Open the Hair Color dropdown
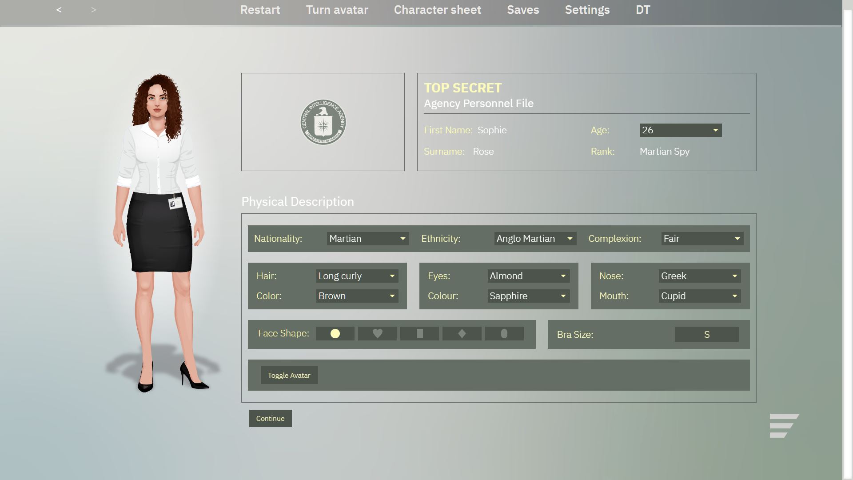This screenshot has width=853, height=480. click(357, 296)
